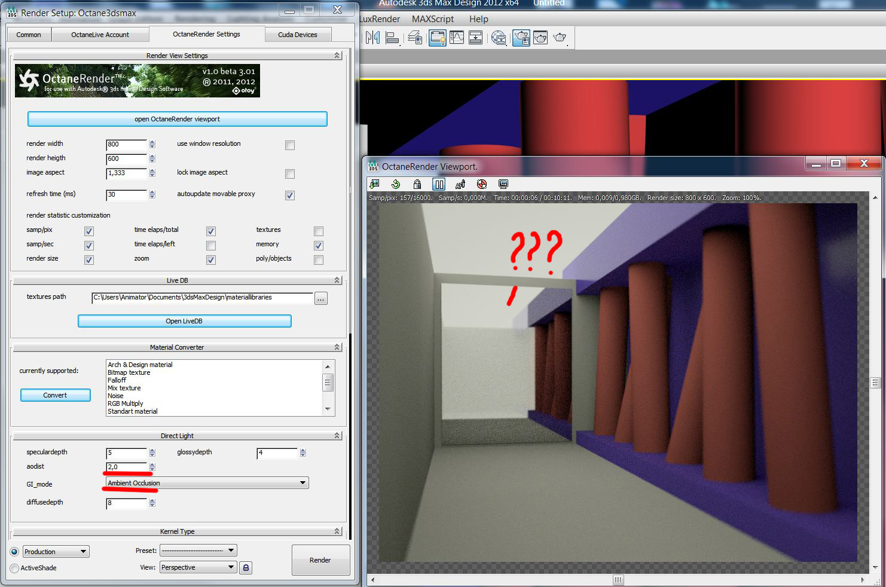This screenshot has height=587, width=886.
Task: Click open OctaneRender viewport button
Action: [178, 119]
